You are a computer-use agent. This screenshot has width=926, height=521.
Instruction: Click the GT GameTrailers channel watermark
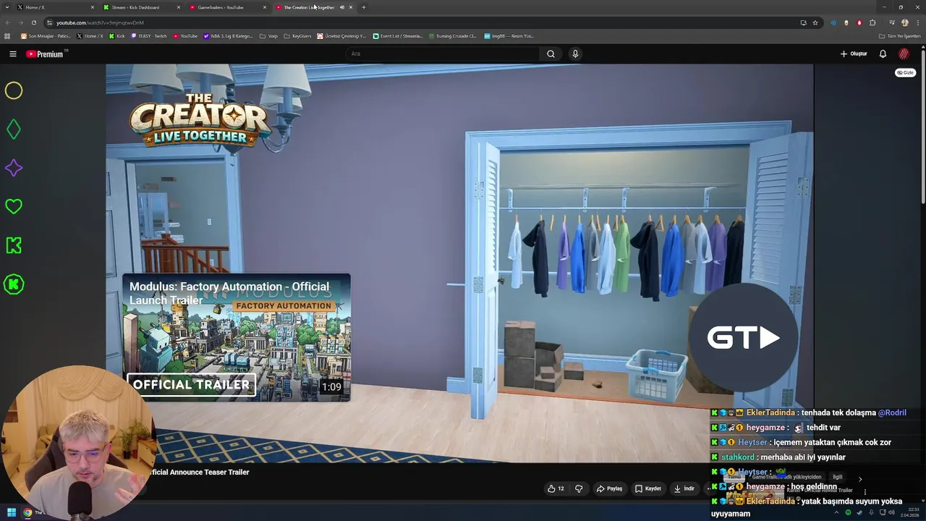pyautogui.click(x=743, y=338)
